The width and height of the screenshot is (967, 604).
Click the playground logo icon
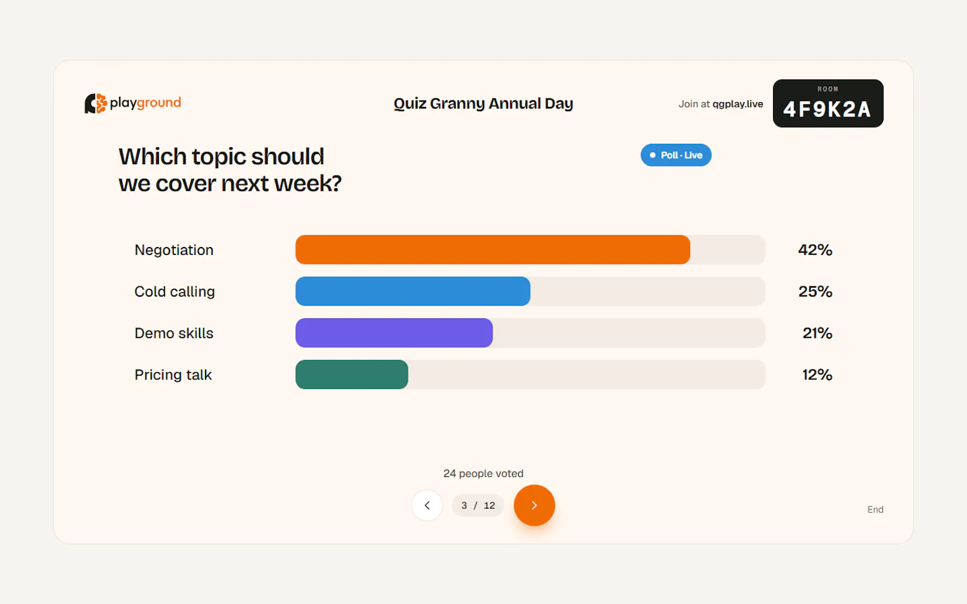95,103
